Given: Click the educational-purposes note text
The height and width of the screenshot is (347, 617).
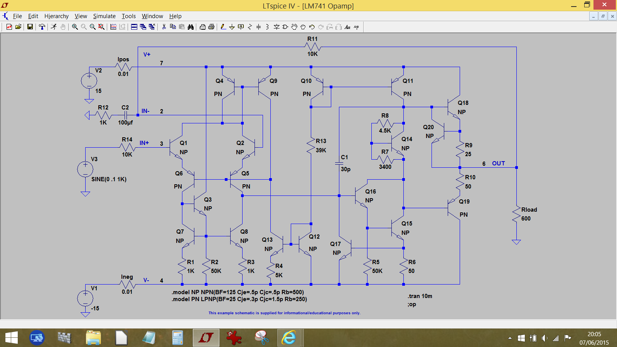Looking at the screenshot, I should coord(285,313).
